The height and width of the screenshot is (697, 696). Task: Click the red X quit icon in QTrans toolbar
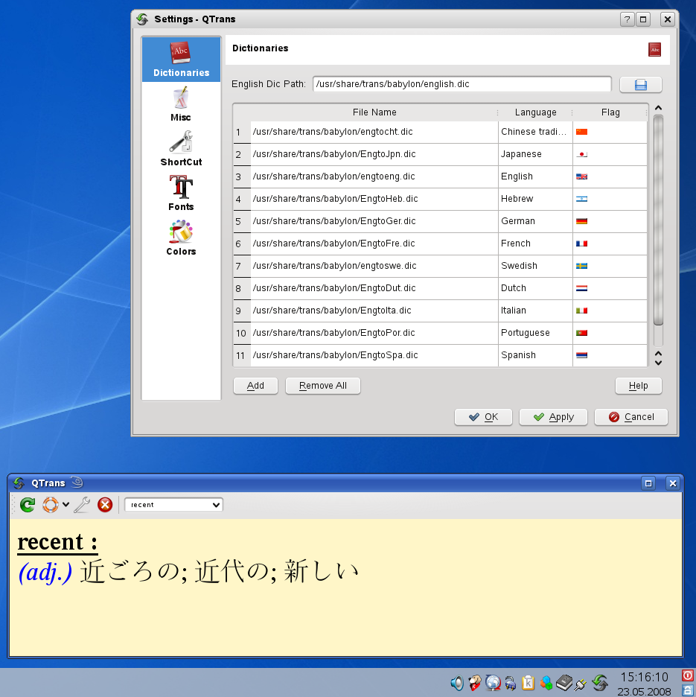pos(105,505)
